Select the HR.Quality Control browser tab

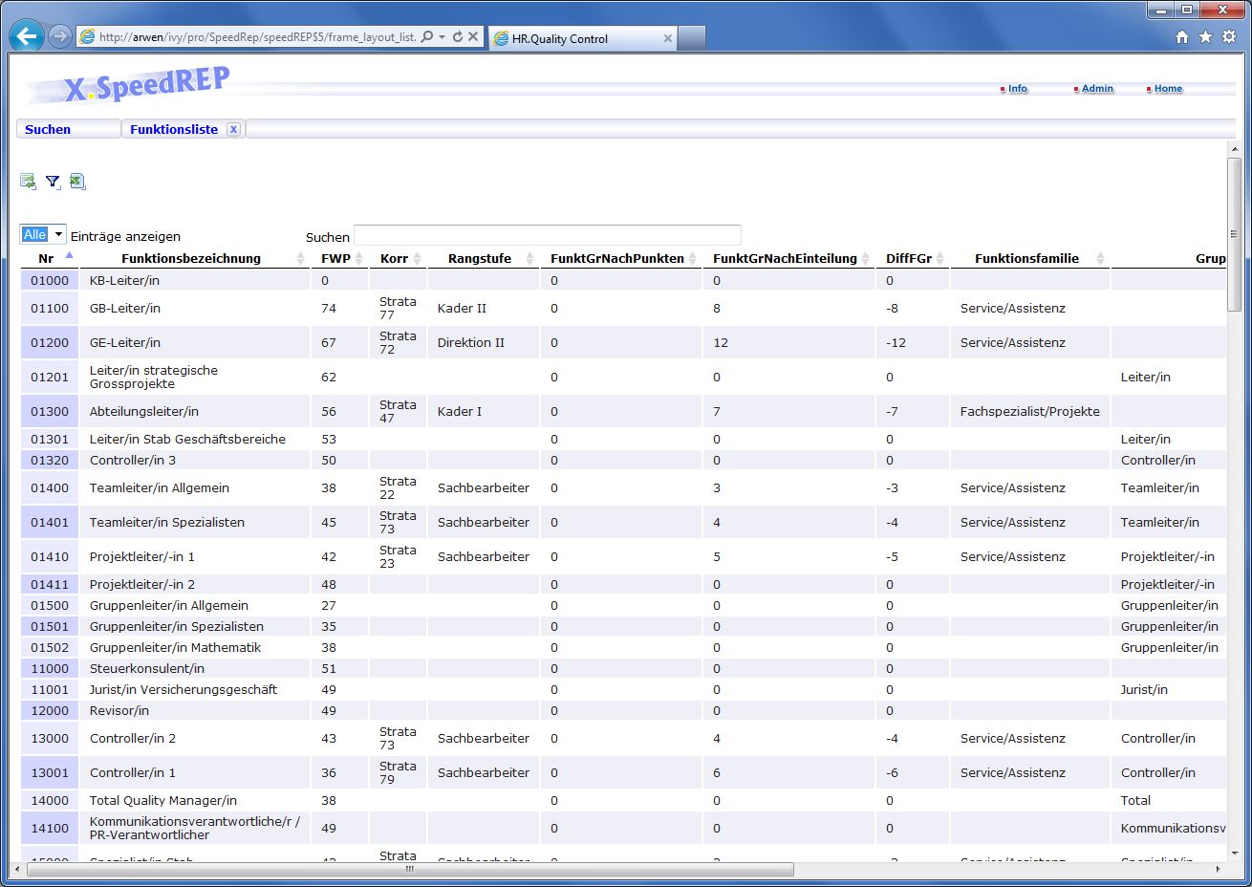[583, 39]
